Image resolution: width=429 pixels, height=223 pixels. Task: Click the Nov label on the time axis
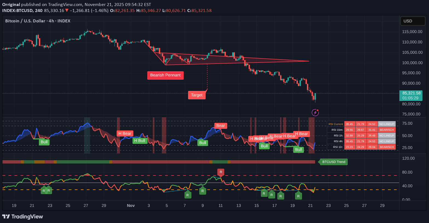(x=131, y=206)
